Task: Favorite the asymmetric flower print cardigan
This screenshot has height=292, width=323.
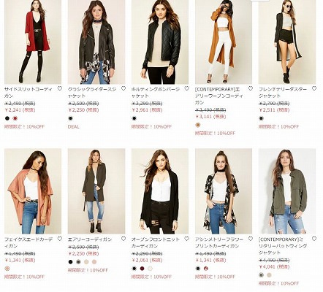Action: pos(251,239)
